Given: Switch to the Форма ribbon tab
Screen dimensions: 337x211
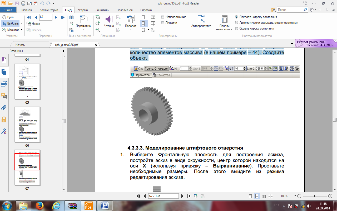Looking at the screenshot, I should (83, 10).
